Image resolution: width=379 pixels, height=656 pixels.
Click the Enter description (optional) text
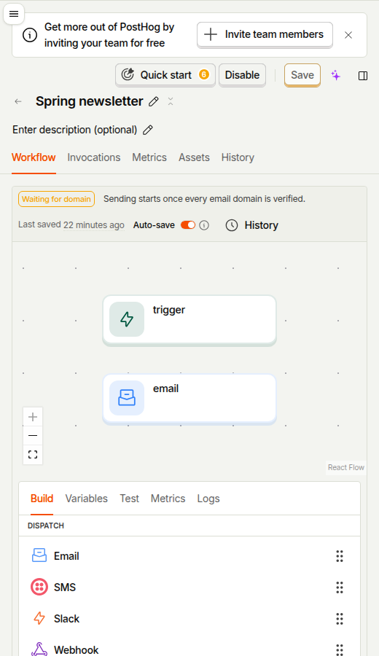point(75,130)
